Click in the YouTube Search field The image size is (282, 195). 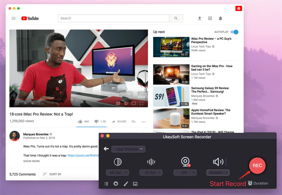(113, 18)
